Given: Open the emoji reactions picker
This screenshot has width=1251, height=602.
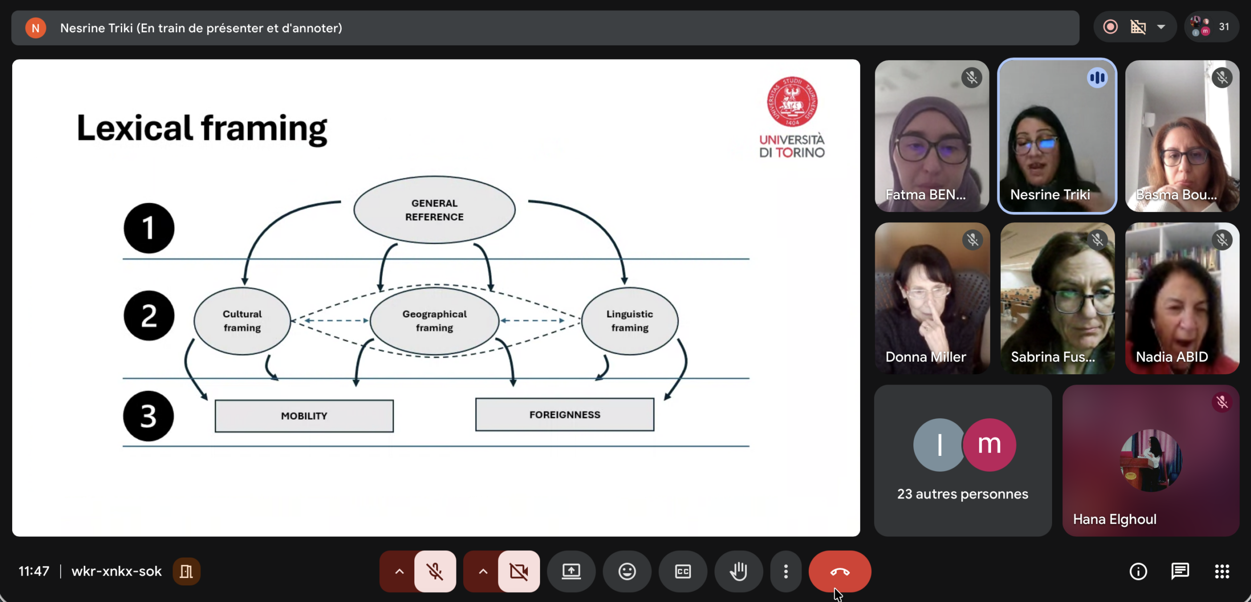Looking at the screenshot, I should [x=627, y=571].
